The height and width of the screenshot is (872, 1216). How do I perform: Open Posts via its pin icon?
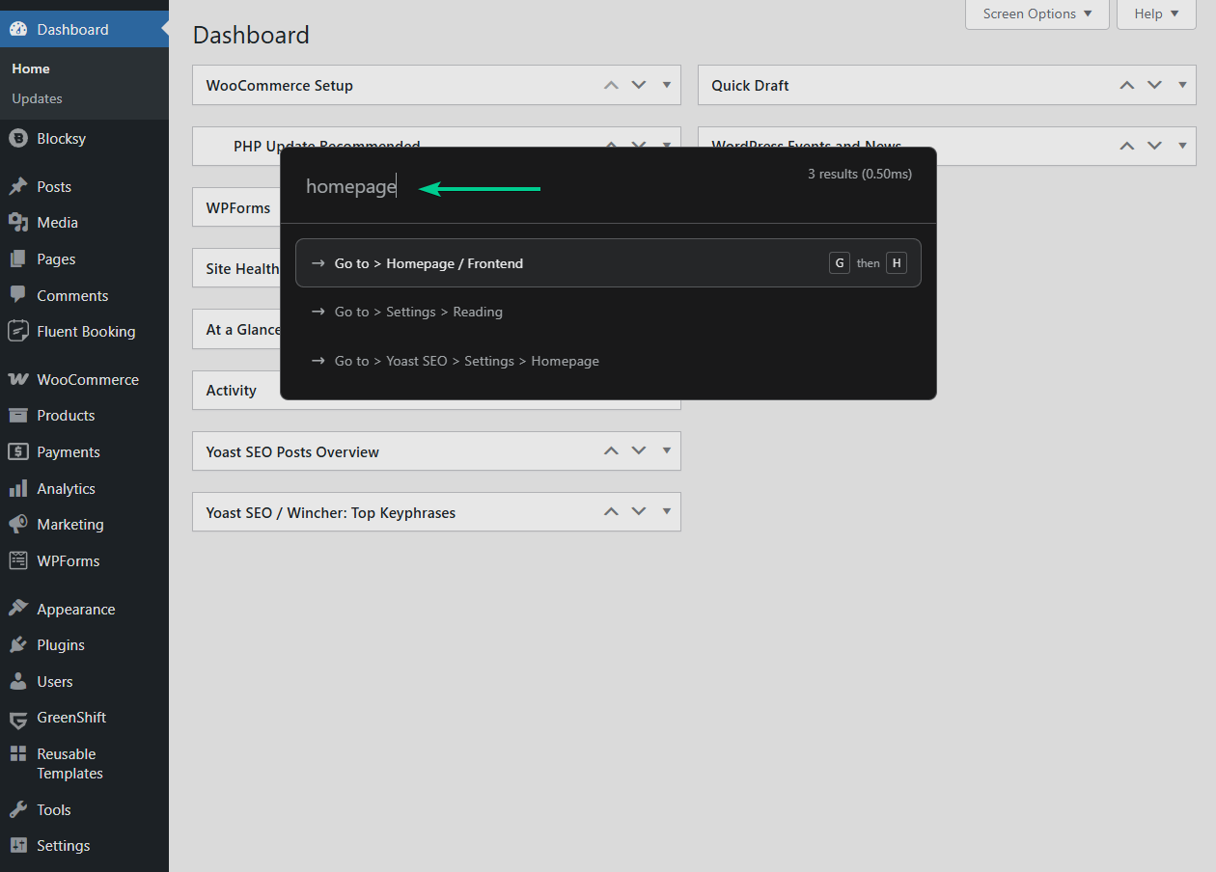click(17, 187)
